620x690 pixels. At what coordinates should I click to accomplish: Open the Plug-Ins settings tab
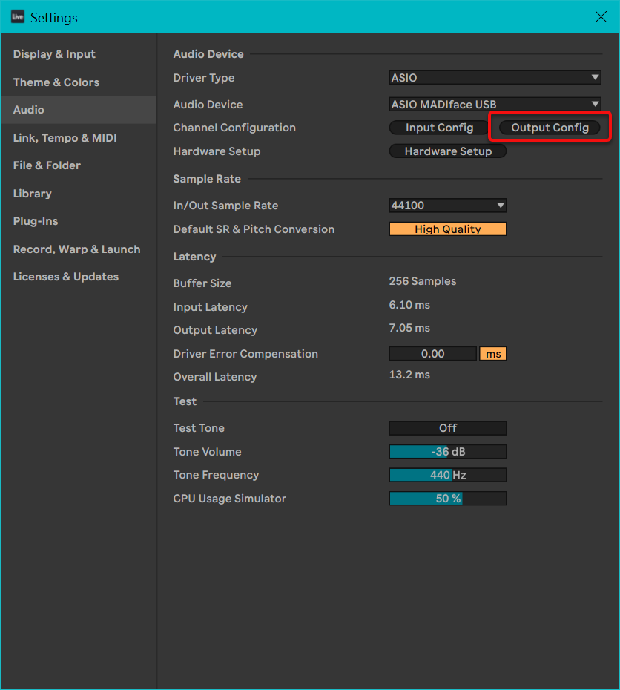pos(36,221)
